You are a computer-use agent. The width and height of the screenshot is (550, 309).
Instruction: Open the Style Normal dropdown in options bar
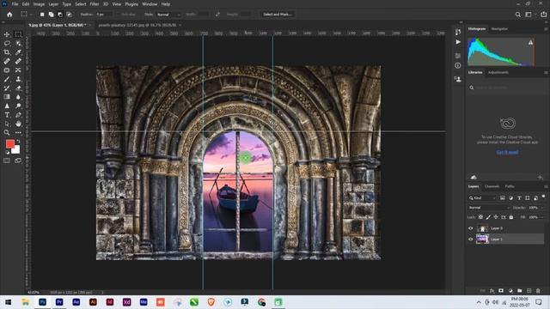pos(168,15)
